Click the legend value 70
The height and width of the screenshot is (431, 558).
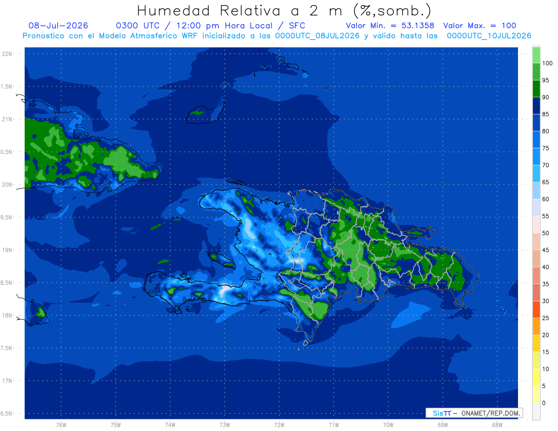tap(545, 165)
